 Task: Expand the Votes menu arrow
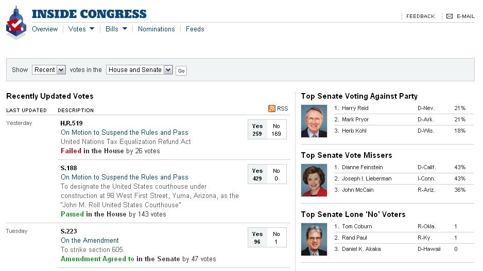pos(92,29)
